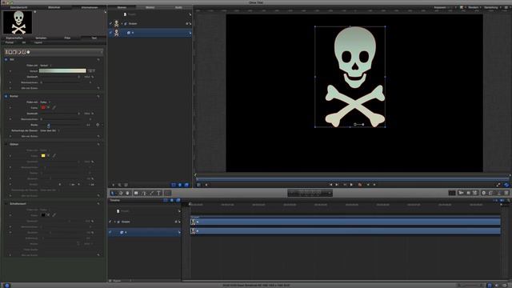
Task: Click the Play button under the canvas
Action: pos(351,185)
